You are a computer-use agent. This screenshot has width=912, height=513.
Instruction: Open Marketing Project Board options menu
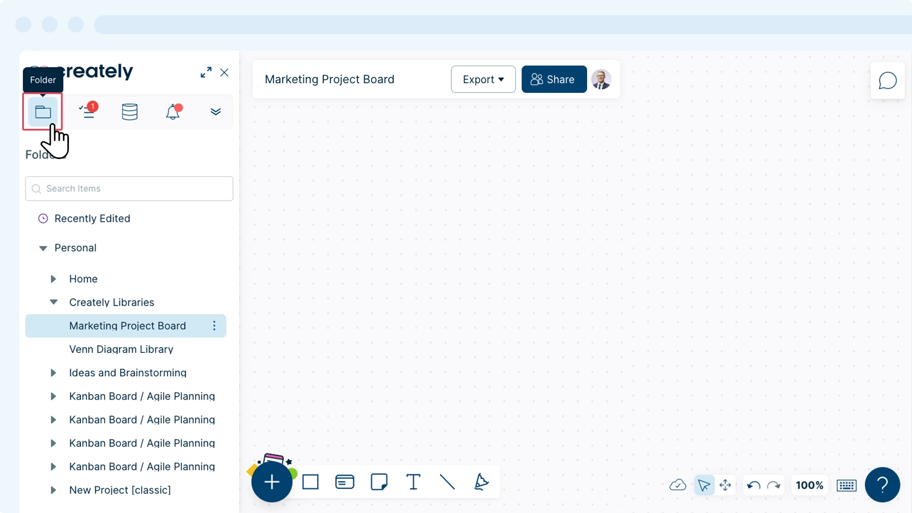coord(214,325)
